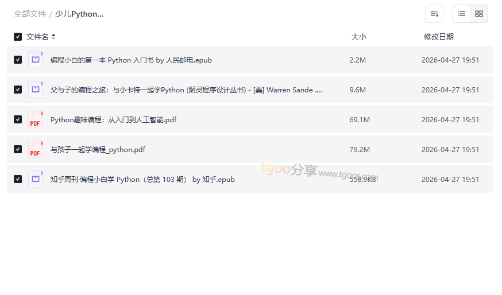The width and height of the screenshot is (502, 295).
Task: Open 与孩子一起学编程_python.pdf file name
Action: click(x=98, y=149)
